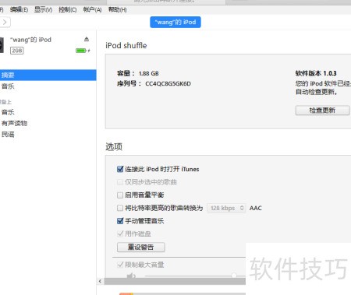The image size is (351, 295).
Task: Open the 显示(V) menu
Action: click(43, 10)
